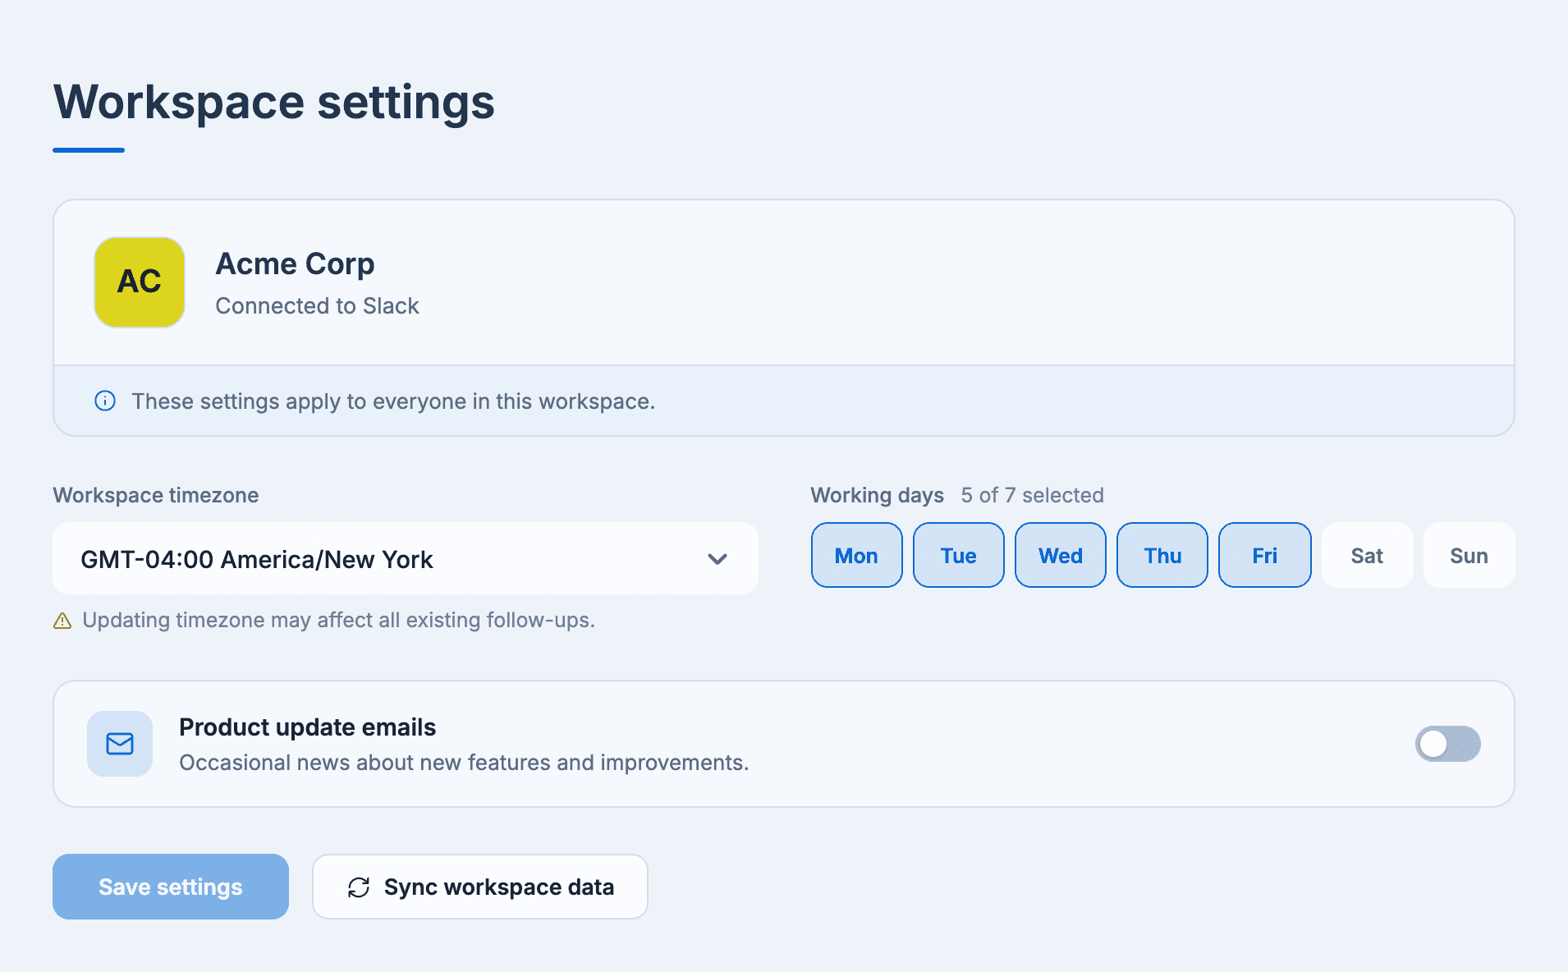Click Sync workspace data button
Viewport: 1568px width, 972px height.
(480, 887)
